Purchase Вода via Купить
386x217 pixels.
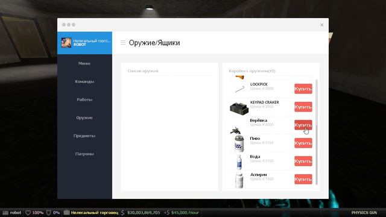point(303,161)
